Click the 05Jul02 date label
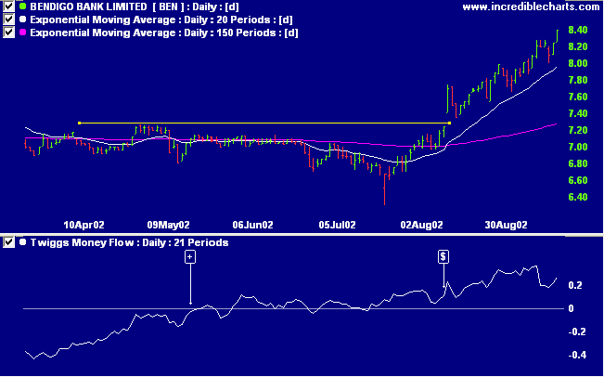Screen dimensions: 604x377 pos(337,225)
